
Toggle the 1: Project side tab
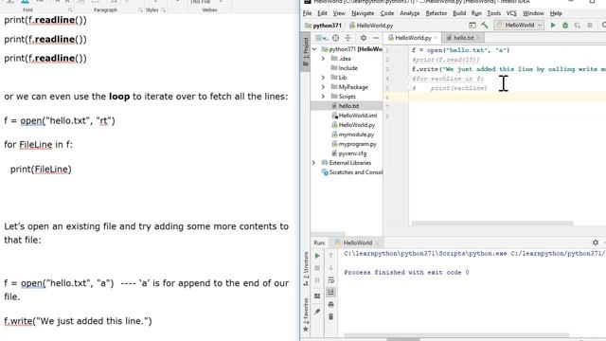point(306,52)
